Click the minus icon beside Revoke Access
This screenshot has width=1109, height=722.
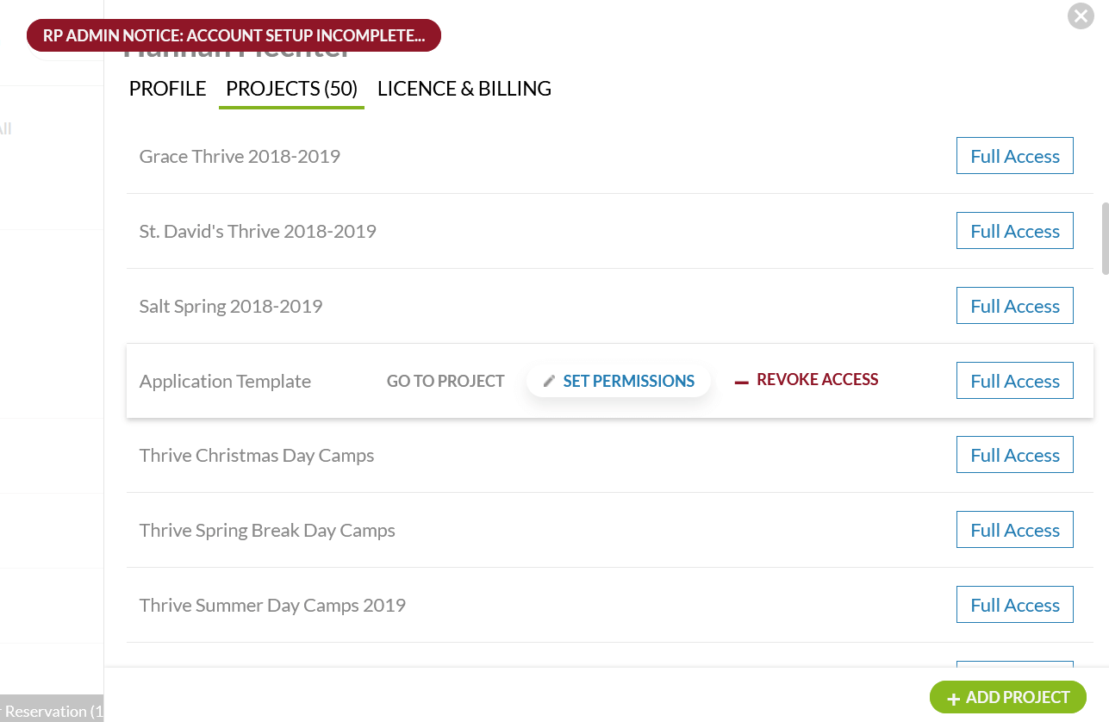[741, 381]
